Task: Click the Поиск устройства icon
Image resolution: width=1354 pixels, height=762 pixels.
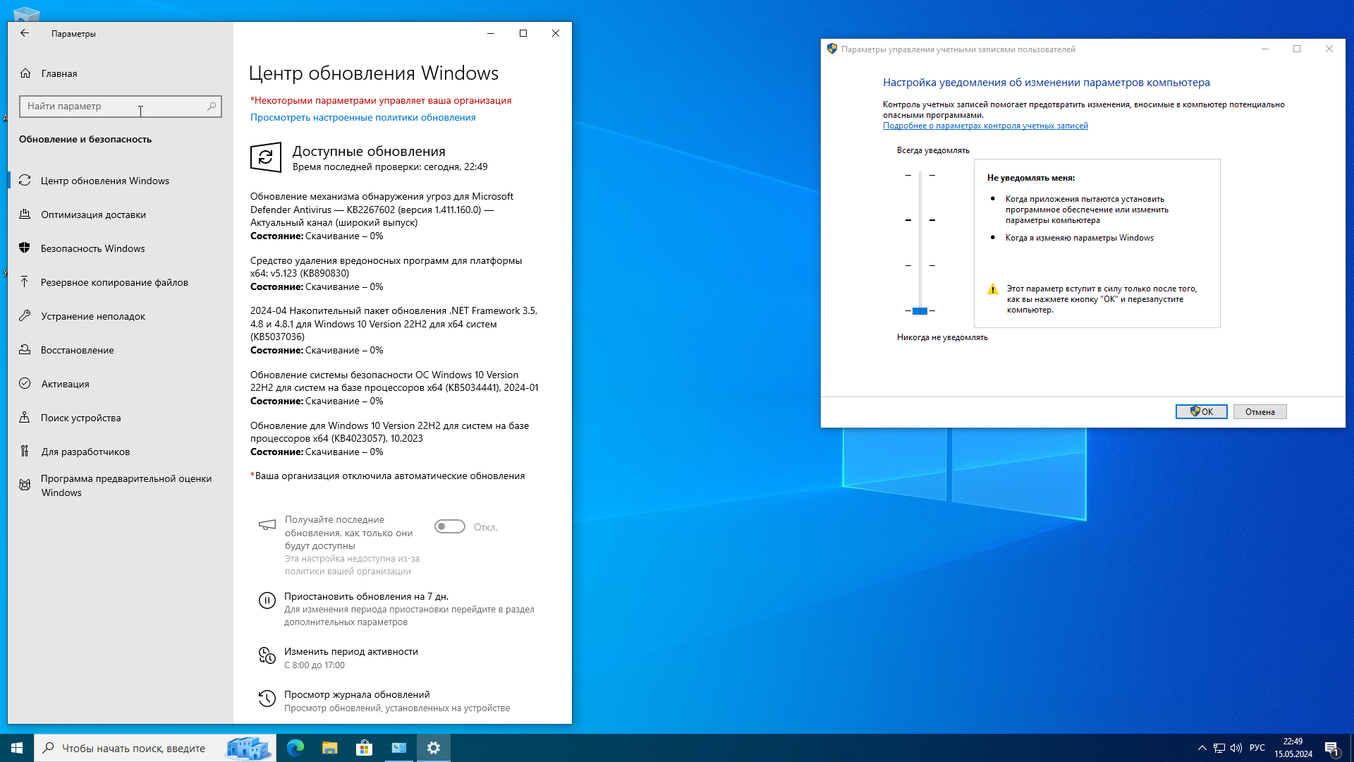Action: (25, 418)
